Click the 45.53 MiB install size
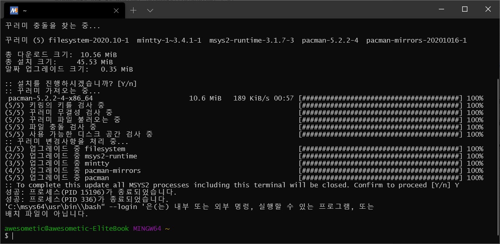This screenshot has width=500, height=244. [x=95, y=62]
